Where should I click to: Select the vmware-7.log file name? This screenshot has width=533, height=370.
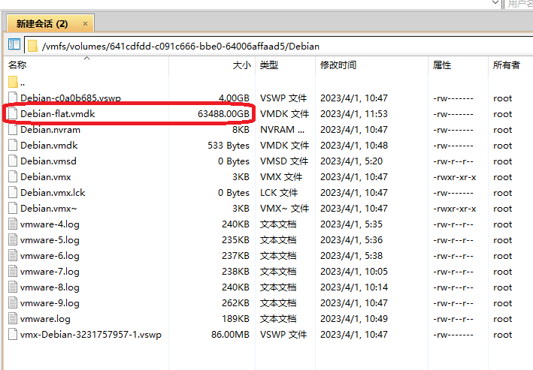(50, 272)
